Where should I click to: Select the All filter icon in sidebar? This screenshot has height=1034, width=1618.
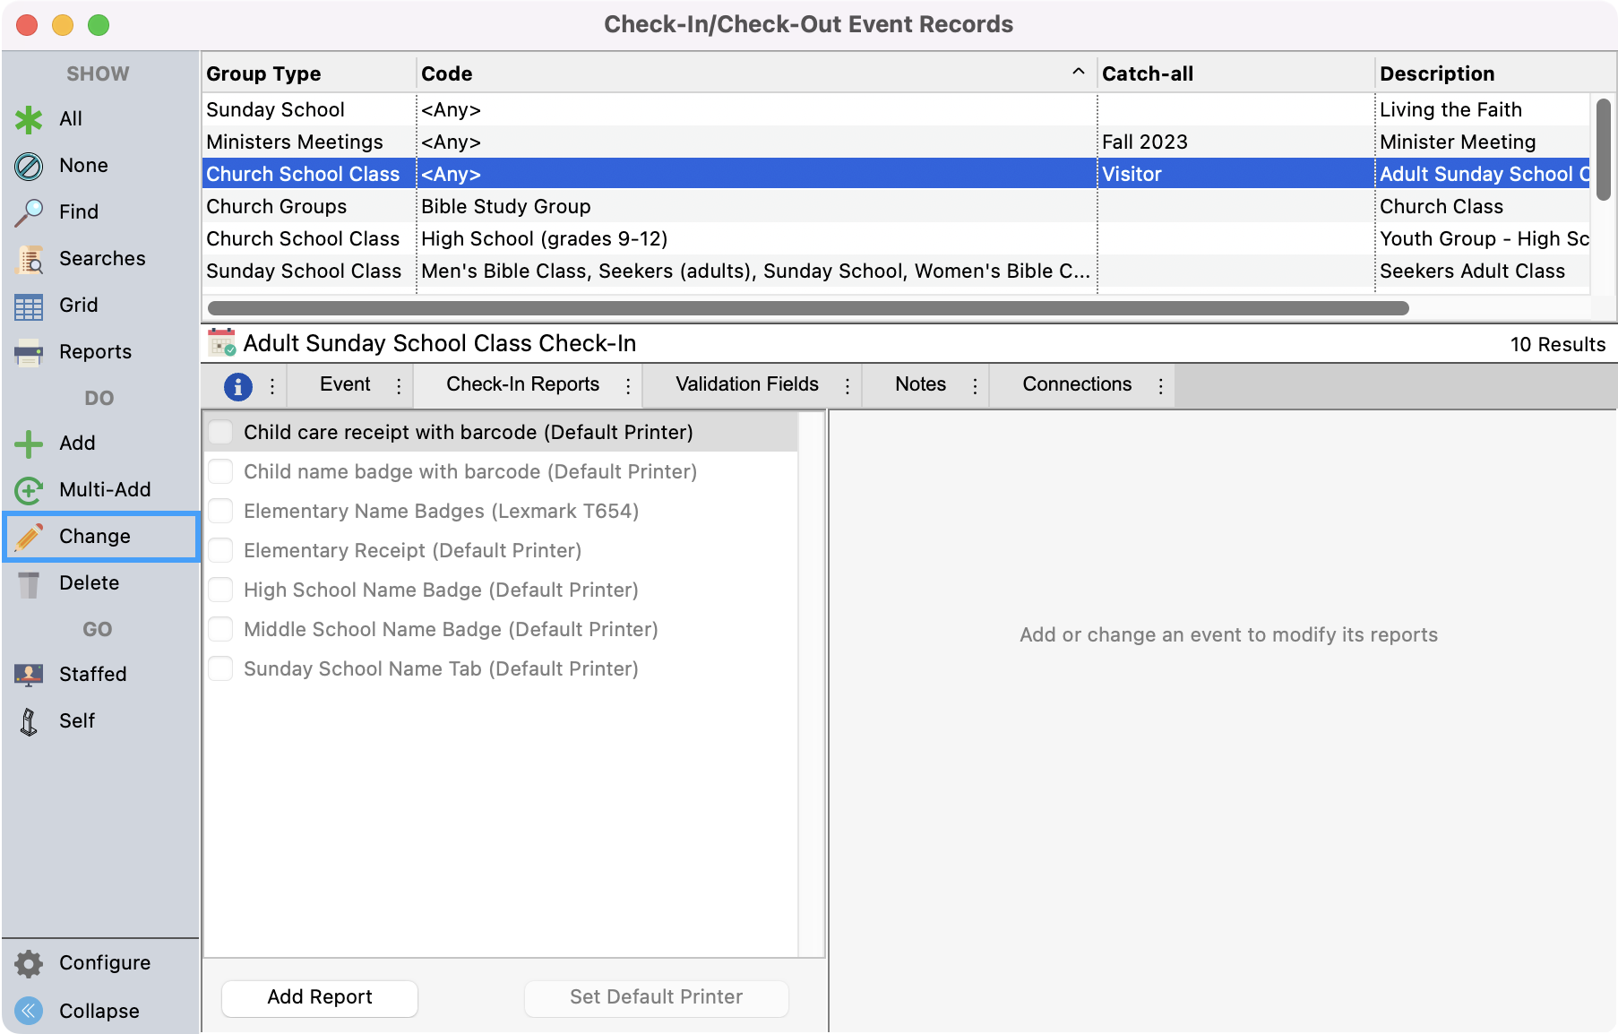click(x=28, y=118)
